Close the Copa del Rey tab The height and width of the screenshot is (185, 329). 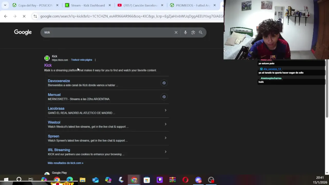tap(57, 5)
